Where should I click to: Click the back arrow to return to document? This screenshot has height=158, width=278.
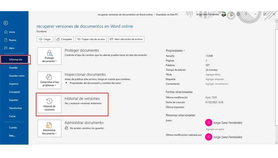pos(6,23)
